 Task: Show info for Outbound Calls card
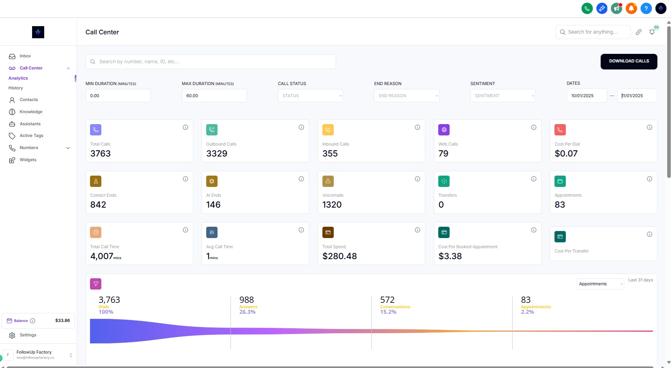[301, 127]
